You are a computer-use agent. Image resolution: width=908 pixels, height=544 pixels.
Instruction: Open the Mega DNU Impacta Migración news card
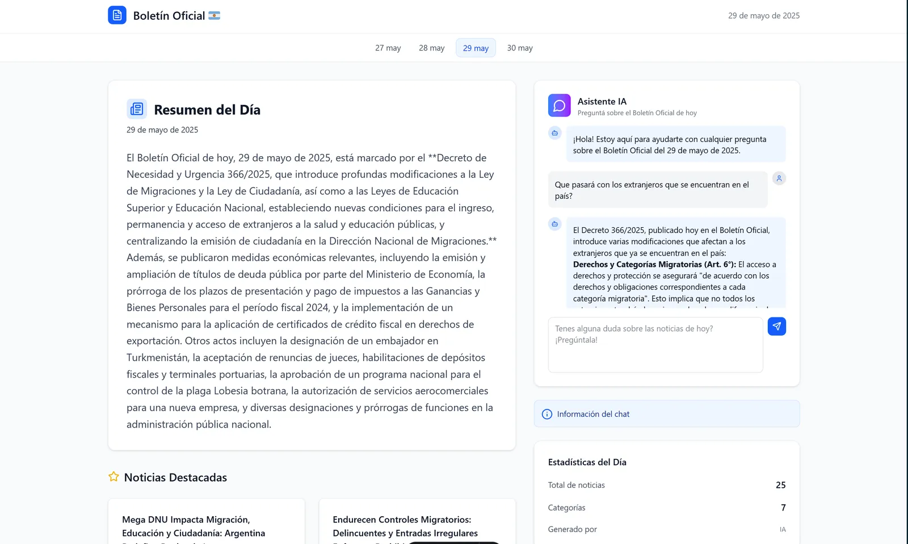click(x=207, y=521)
